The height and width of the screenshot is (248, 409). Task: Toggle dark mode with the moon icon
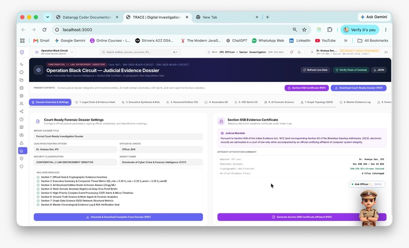point(299,52)
